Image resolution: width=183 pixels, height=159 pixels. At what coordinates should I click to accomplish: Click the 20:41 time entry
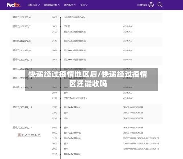pyautogui.click(x=55, y=93)
